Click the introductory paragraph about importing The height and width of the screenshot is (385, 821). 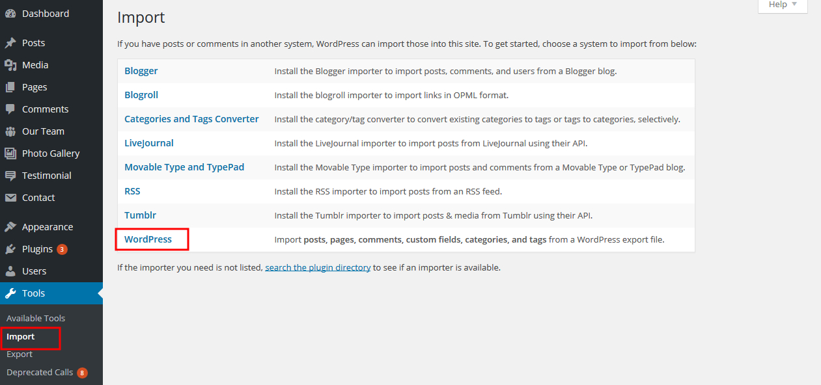[407, 44]
